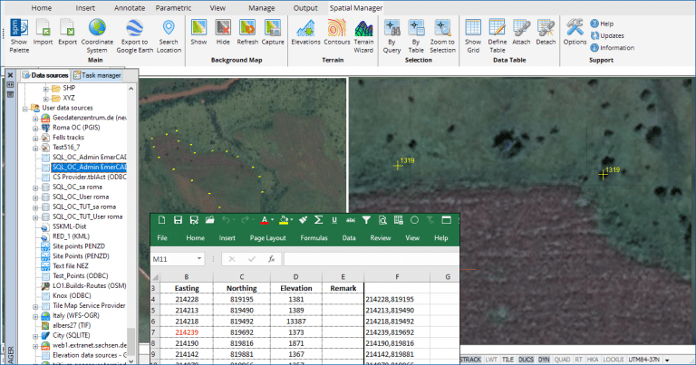Toggle LWT in the status bar
696x365 pixels.
pyautogui.click(x=491, y=360)
